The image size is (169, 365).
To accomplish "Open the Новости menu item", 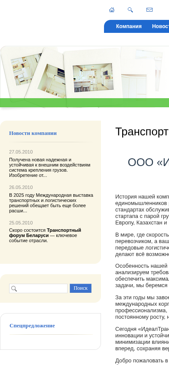I will pyautogui.click(x=161, y=26).
